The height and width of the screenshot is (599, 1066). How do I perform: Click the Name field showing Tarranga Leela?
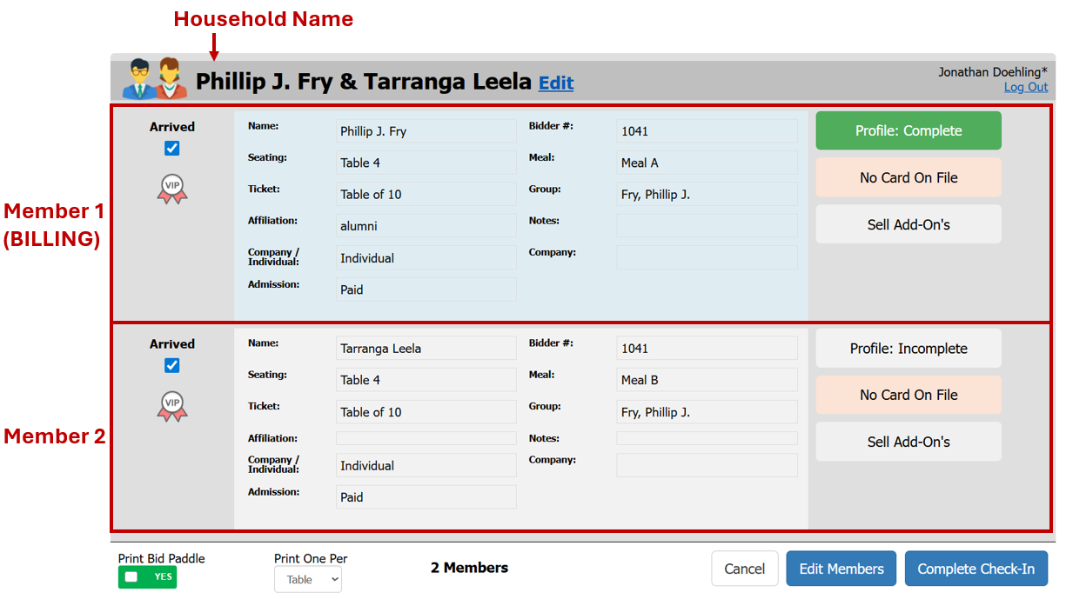pos(426,349)
